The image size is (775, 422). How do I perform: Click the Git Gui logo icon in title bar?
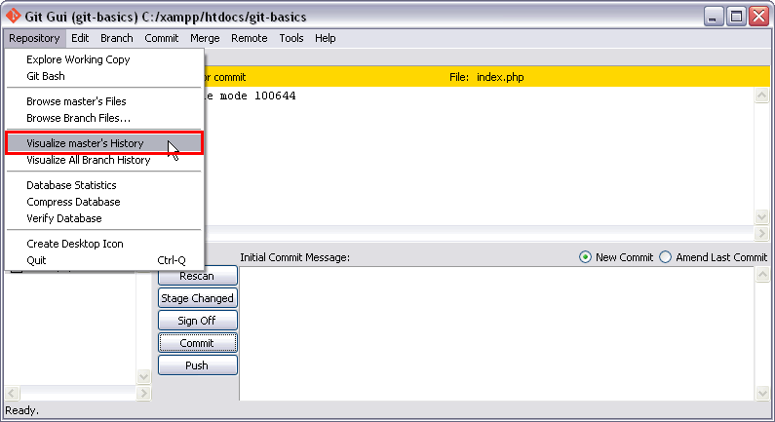click(x=13, y=16)
